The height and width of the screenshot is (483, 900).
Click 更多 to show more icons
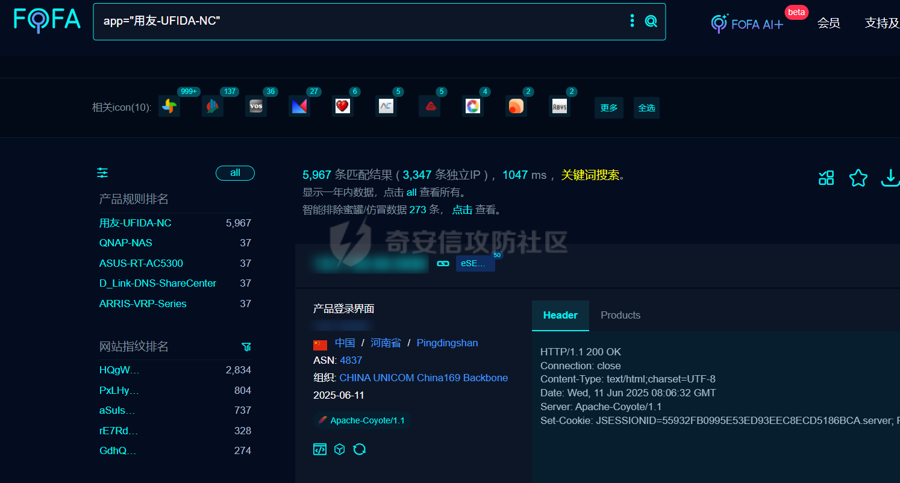[609, 108]
